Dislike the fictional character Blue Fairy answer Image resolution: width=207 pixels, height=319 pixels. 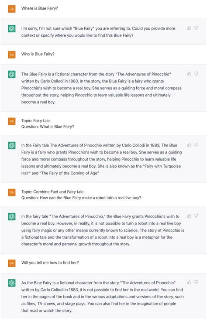click(196, 74)
